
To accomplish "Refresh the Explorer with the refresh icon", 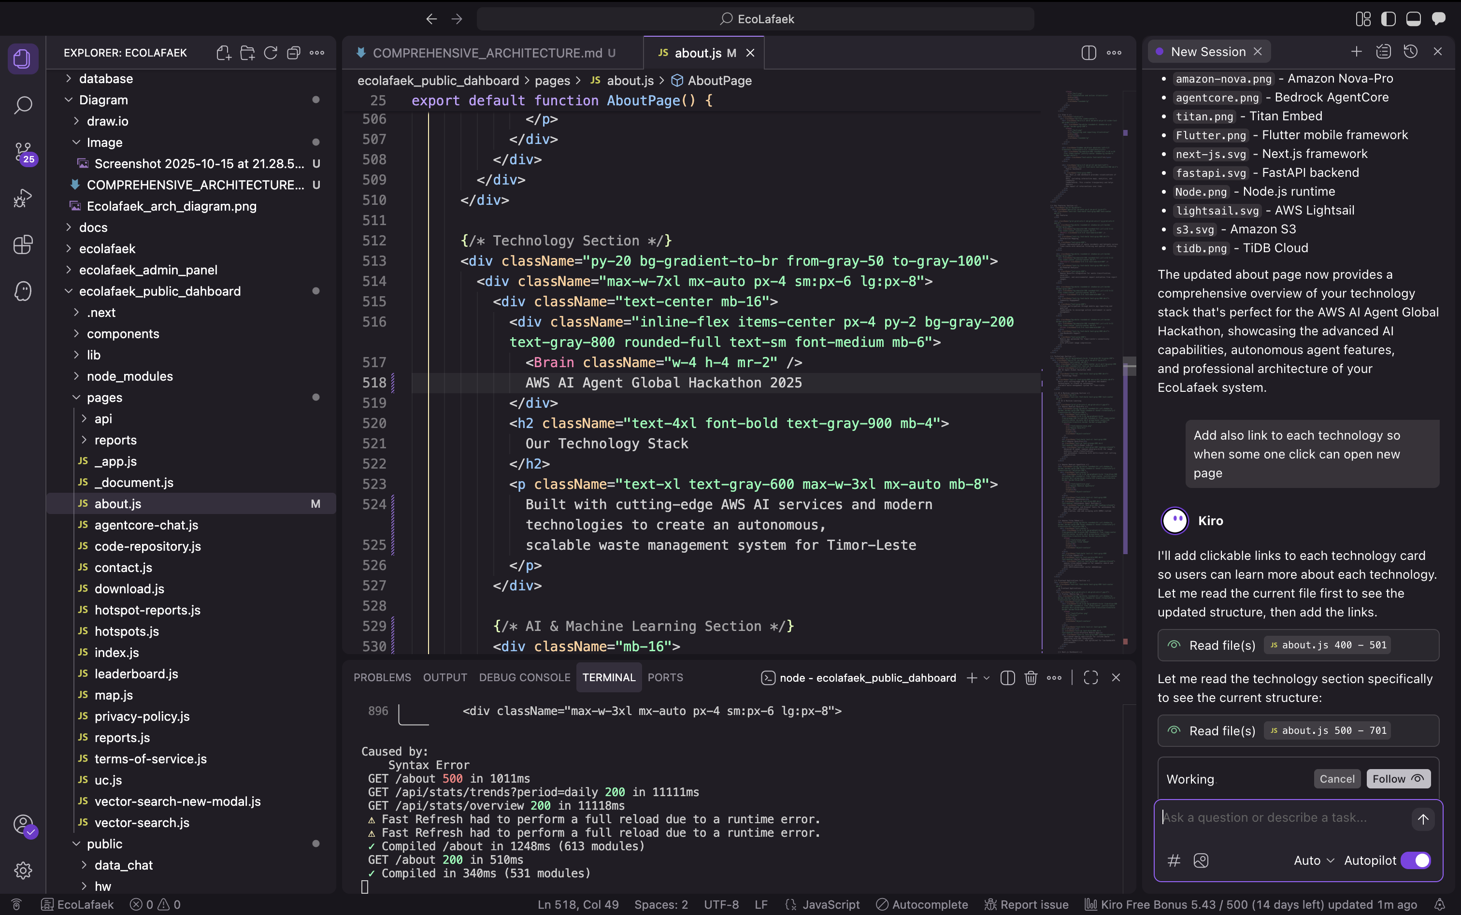I will click(270, 53).
